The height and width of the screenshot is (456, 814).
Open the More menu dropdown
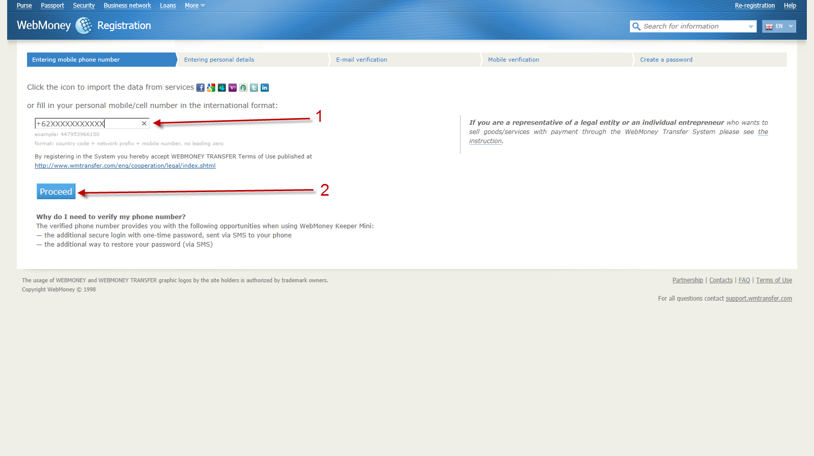(x=195, y=6)
